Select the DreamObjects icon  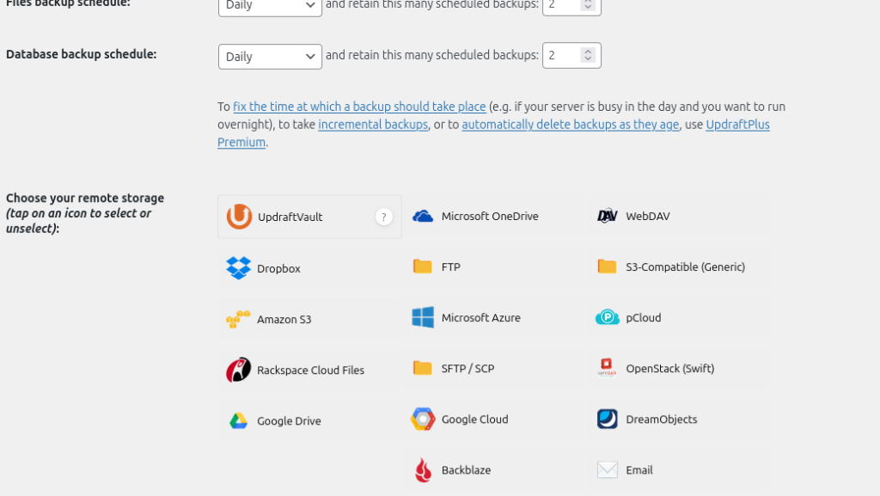[x=608, y=419]
